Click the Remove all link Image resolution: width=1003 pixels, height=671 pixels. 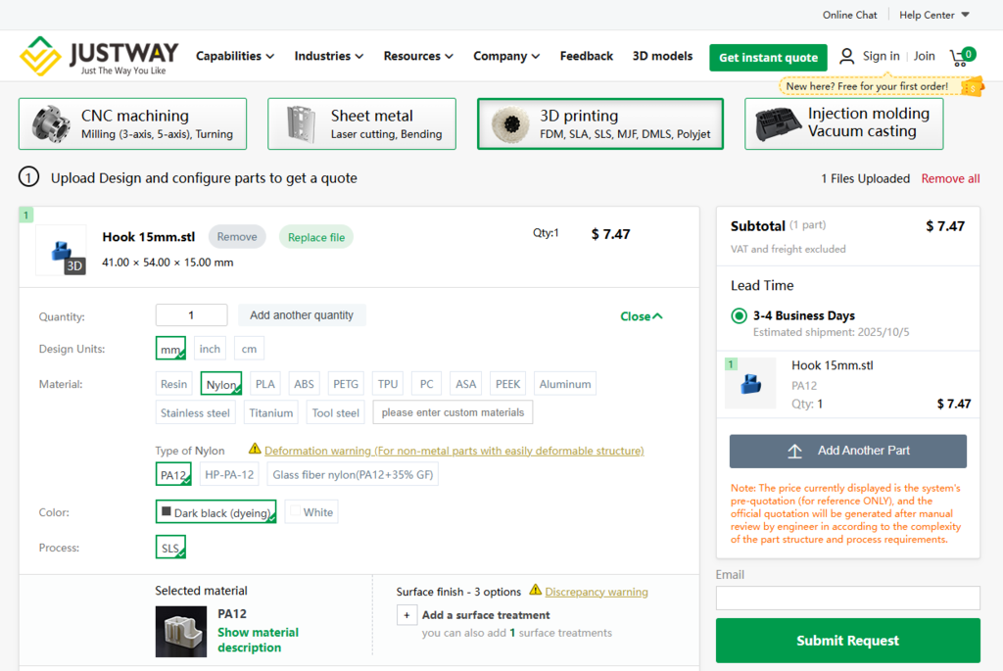pos(950,178)
